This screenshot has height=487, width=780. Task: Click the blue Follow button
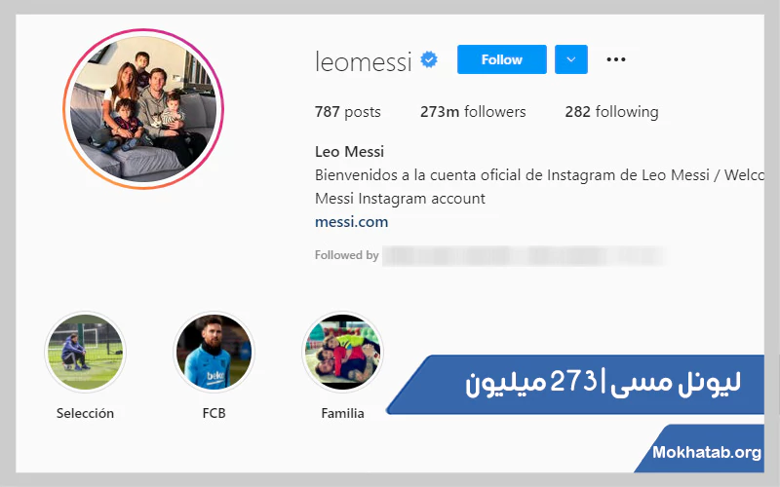pyautogui.click(x=501, y=59)
